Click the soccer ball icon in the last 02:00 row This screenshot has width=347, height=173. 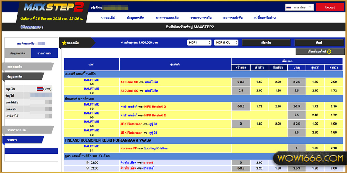pos(87,169)
